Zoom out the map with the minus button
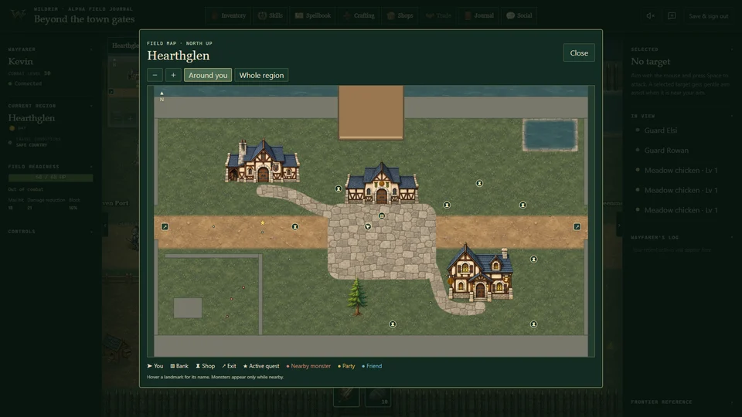This screenshot has width=742, height=417. click(155, 75)
